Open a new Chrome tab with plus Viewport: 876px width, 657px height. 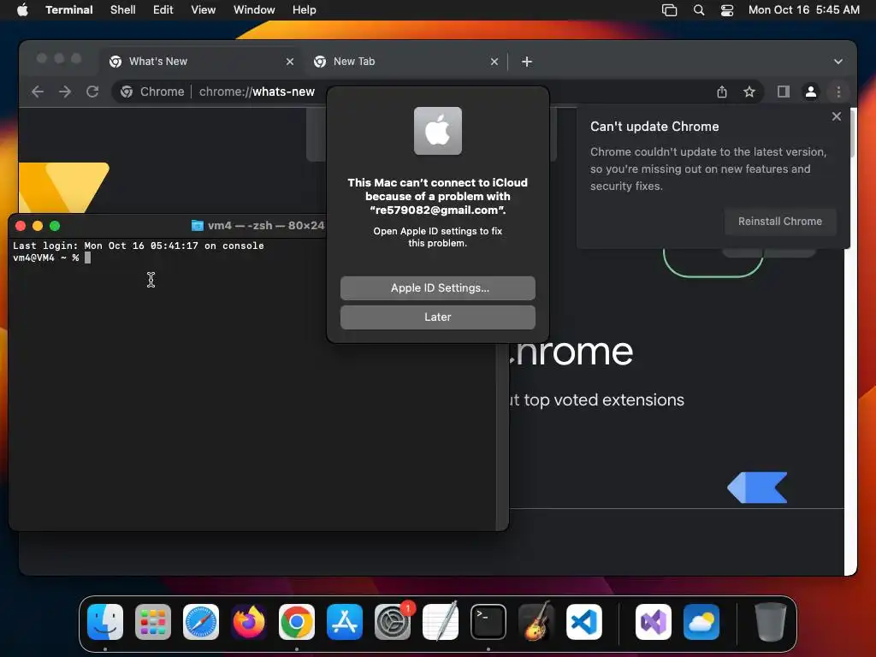click(x=527, y=62)
